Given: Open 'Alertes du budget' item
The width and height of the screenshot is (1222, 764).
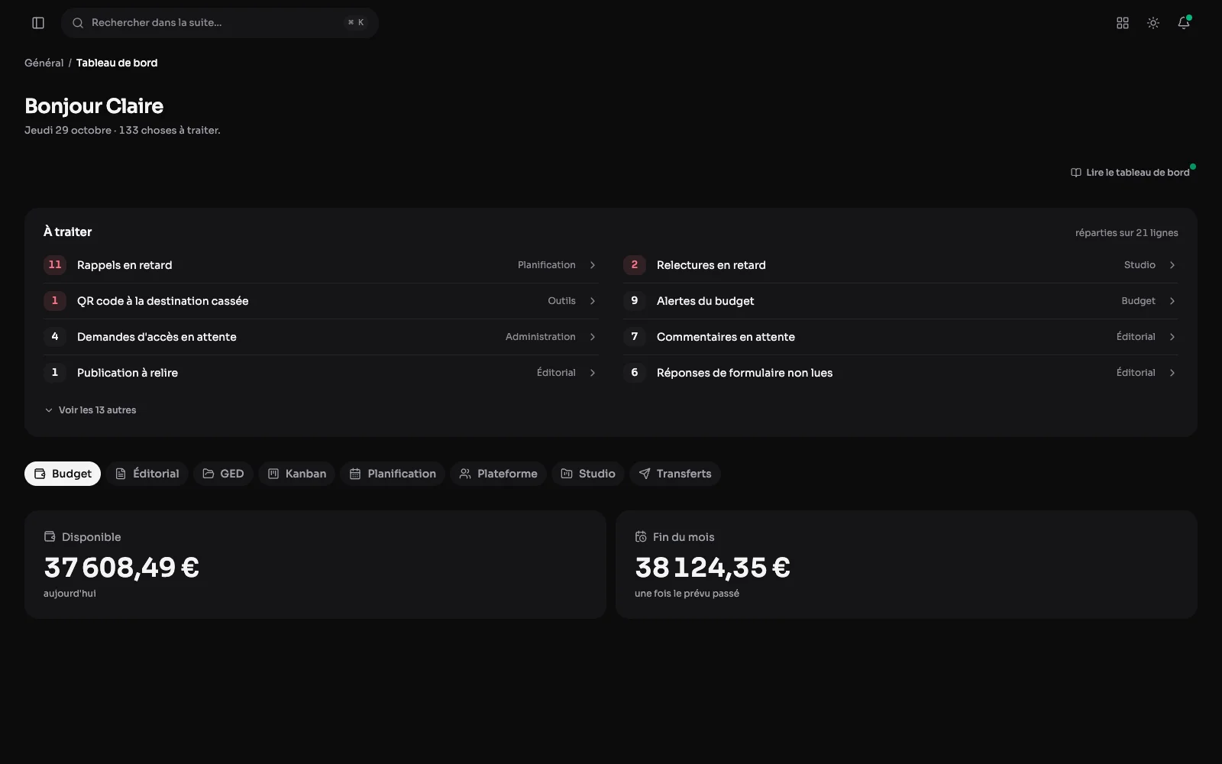Looking at the screenshot, I should (900, 301).
